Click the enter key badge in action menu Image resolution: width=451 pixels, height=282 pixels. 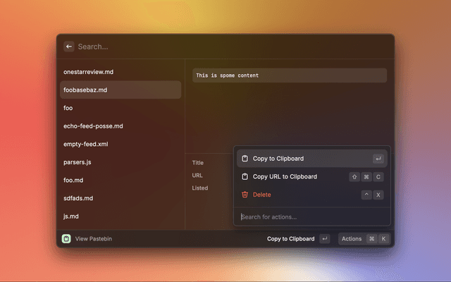[x=378, y=159]
